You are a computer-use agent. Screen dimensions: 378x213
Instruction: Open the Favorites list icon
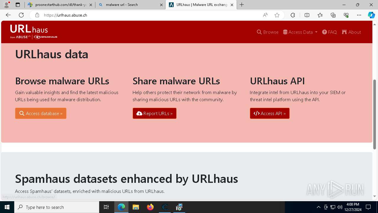[x=320, y=15]
